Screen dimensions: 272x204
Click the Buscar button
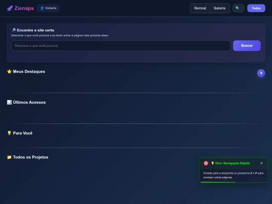pyautogui.click(x=247, y=46)
